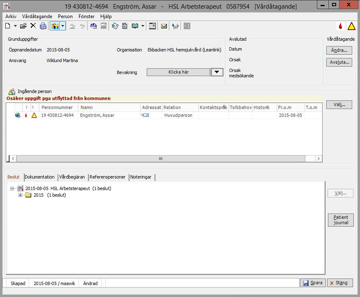The image size is (360, 297).
Task: Click the Relation column header
Action: [180, 107]
